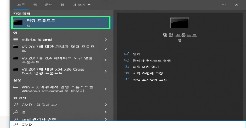Screen dimensions: 246x128
Task: Open the three-dot options menu
Action: click(224, 5)
